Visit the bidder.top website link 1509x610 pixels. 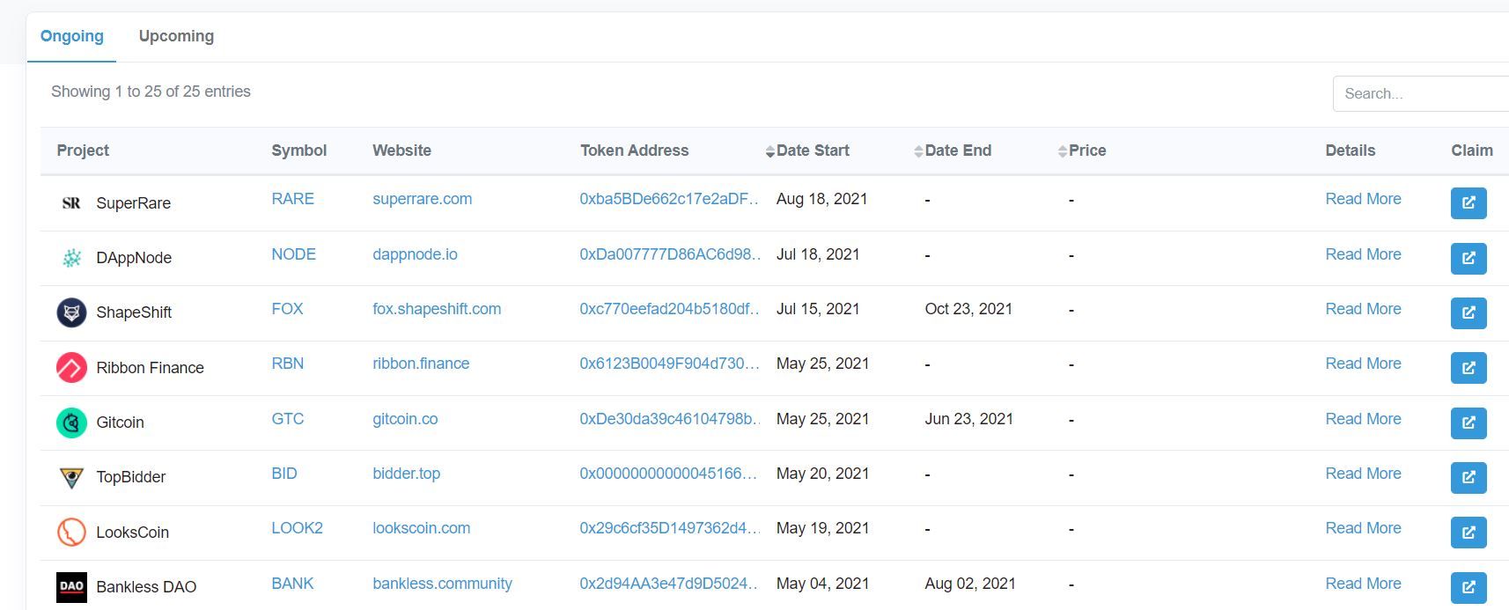406,474
